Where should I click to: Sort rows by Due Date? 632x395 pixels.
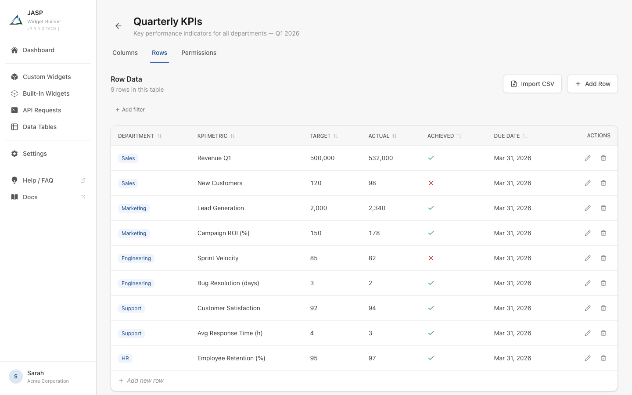pos(525,136)
